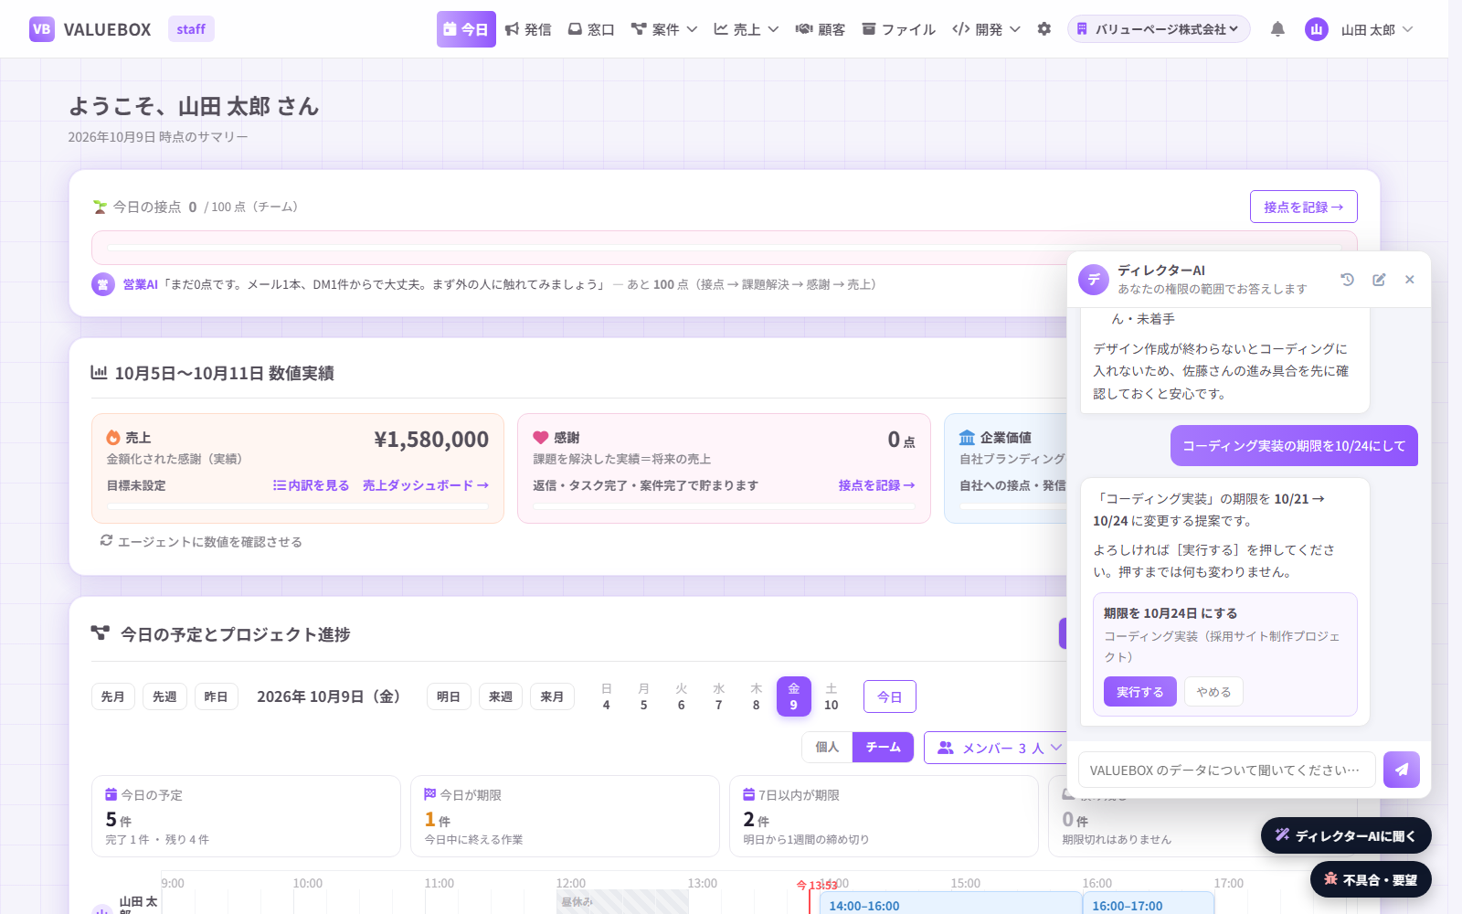Screen dimensions: 1462x914
Task: Click the outlined 今日 button by week strip
Action: [890, 696]
